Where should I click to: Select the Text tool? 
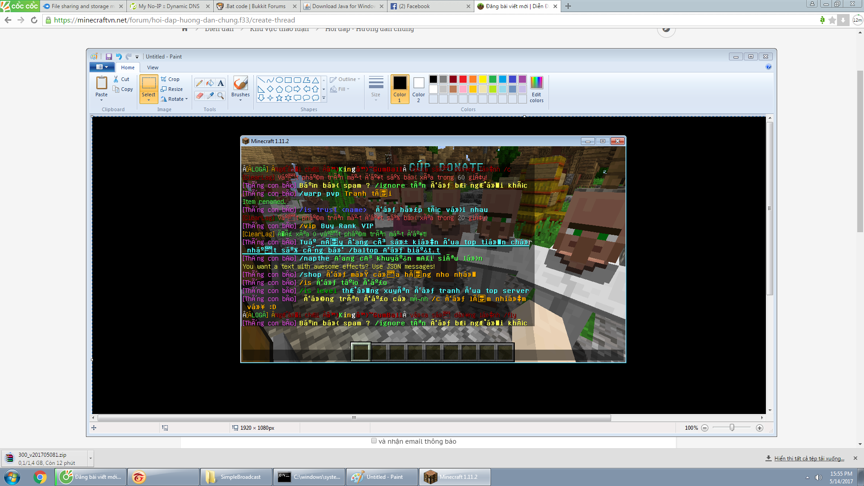tap(220, 83)
